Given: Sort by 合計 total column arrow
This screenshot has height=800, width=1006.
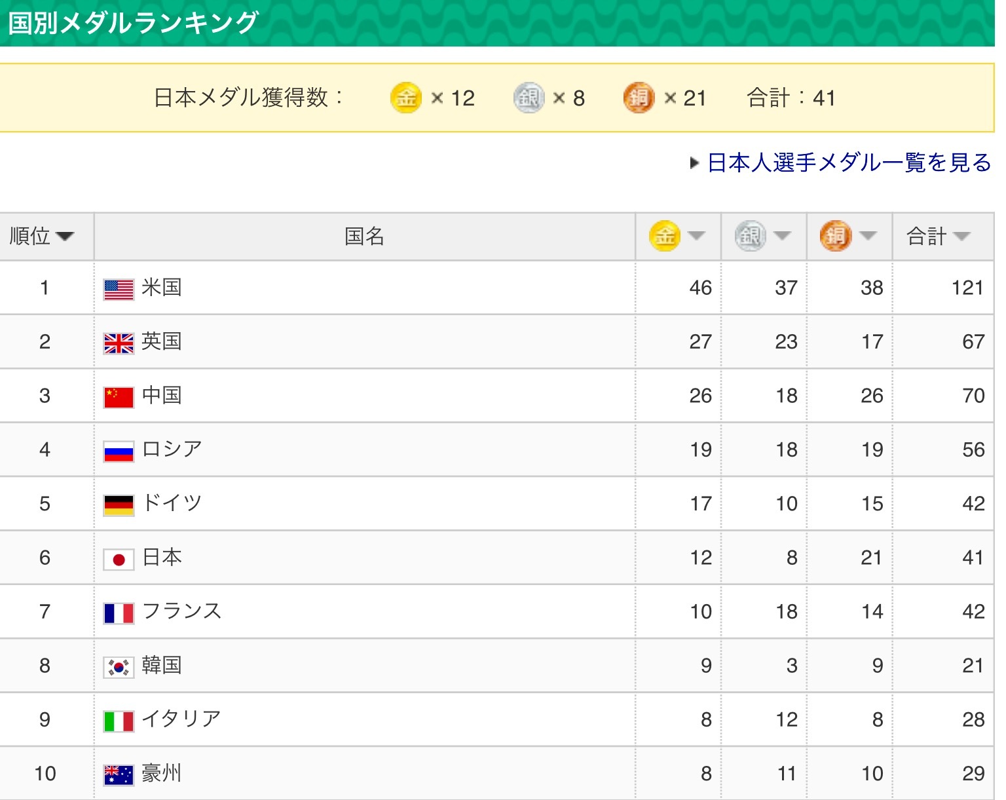Looking at the screenshot, I should coord(961,237).
